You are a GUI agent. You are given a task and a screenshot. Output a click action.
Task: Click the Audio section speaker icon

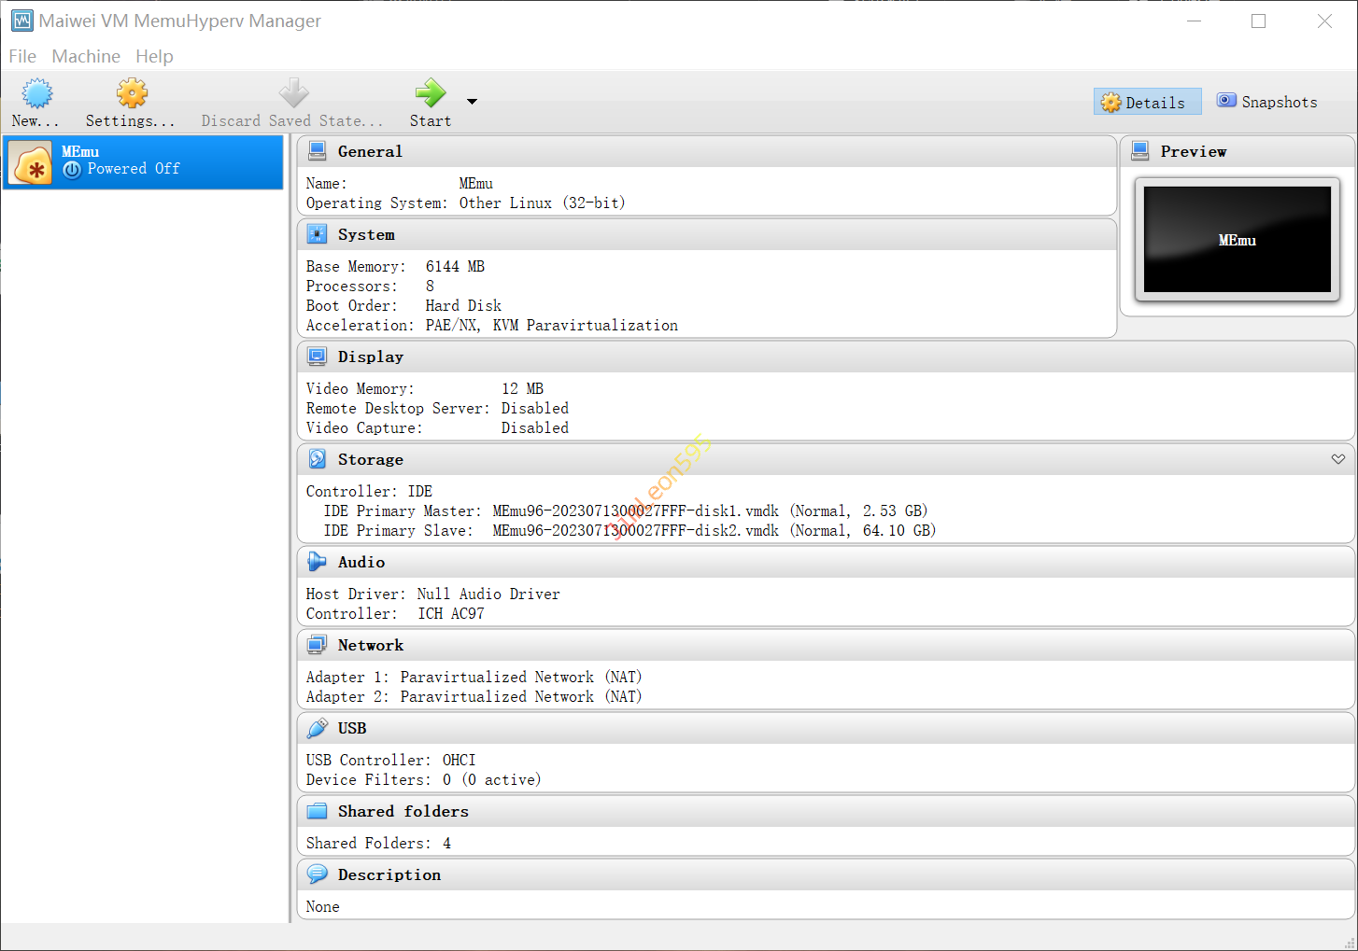click(x=318, y=562)
